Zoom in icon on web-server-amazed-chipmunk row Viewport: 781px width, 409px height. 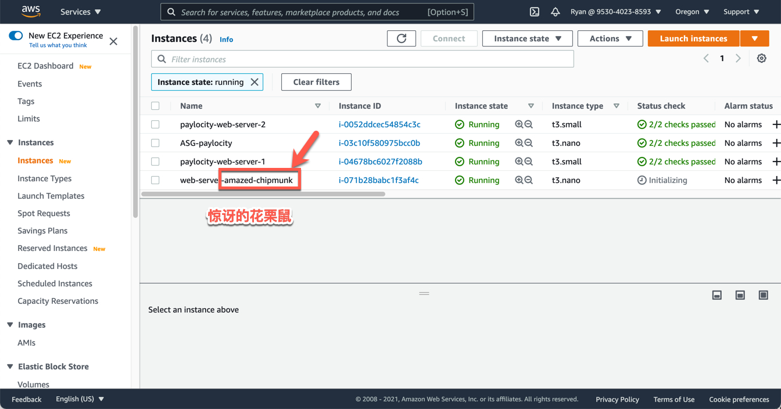519,180
